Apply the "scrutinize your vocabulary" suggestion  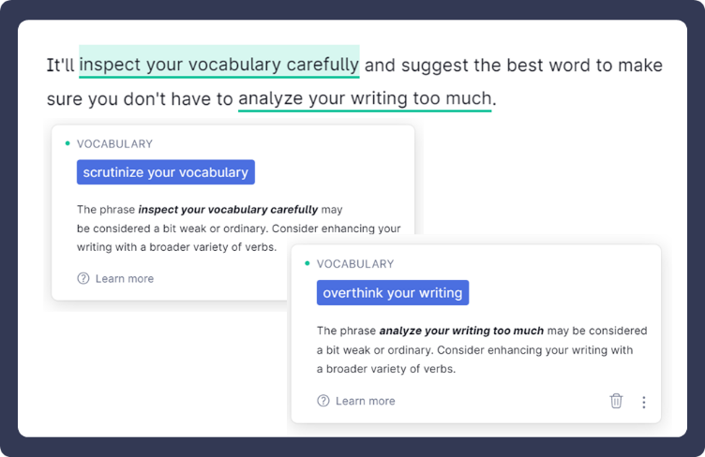[x=165, y=172]
